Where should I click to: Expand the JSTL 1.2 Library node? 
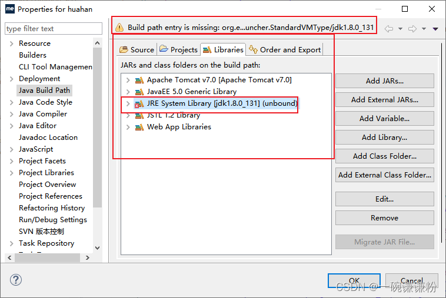pyautogui.click(x=128, y=116)
